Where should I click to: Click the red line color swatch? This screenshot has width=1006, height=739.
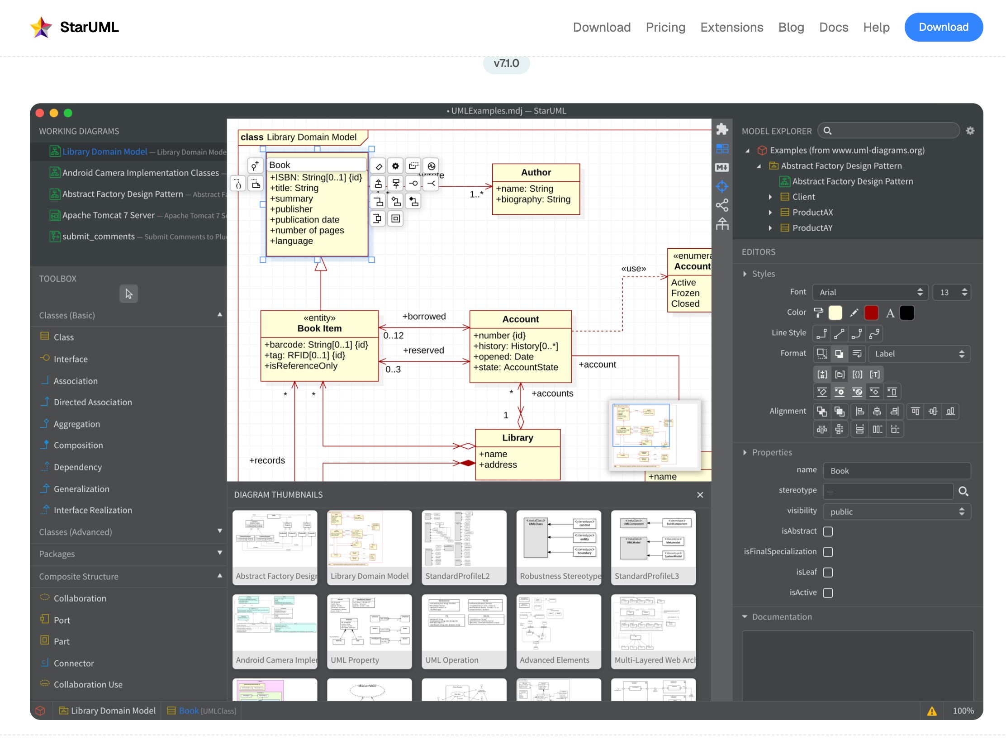tap(871, 313)
